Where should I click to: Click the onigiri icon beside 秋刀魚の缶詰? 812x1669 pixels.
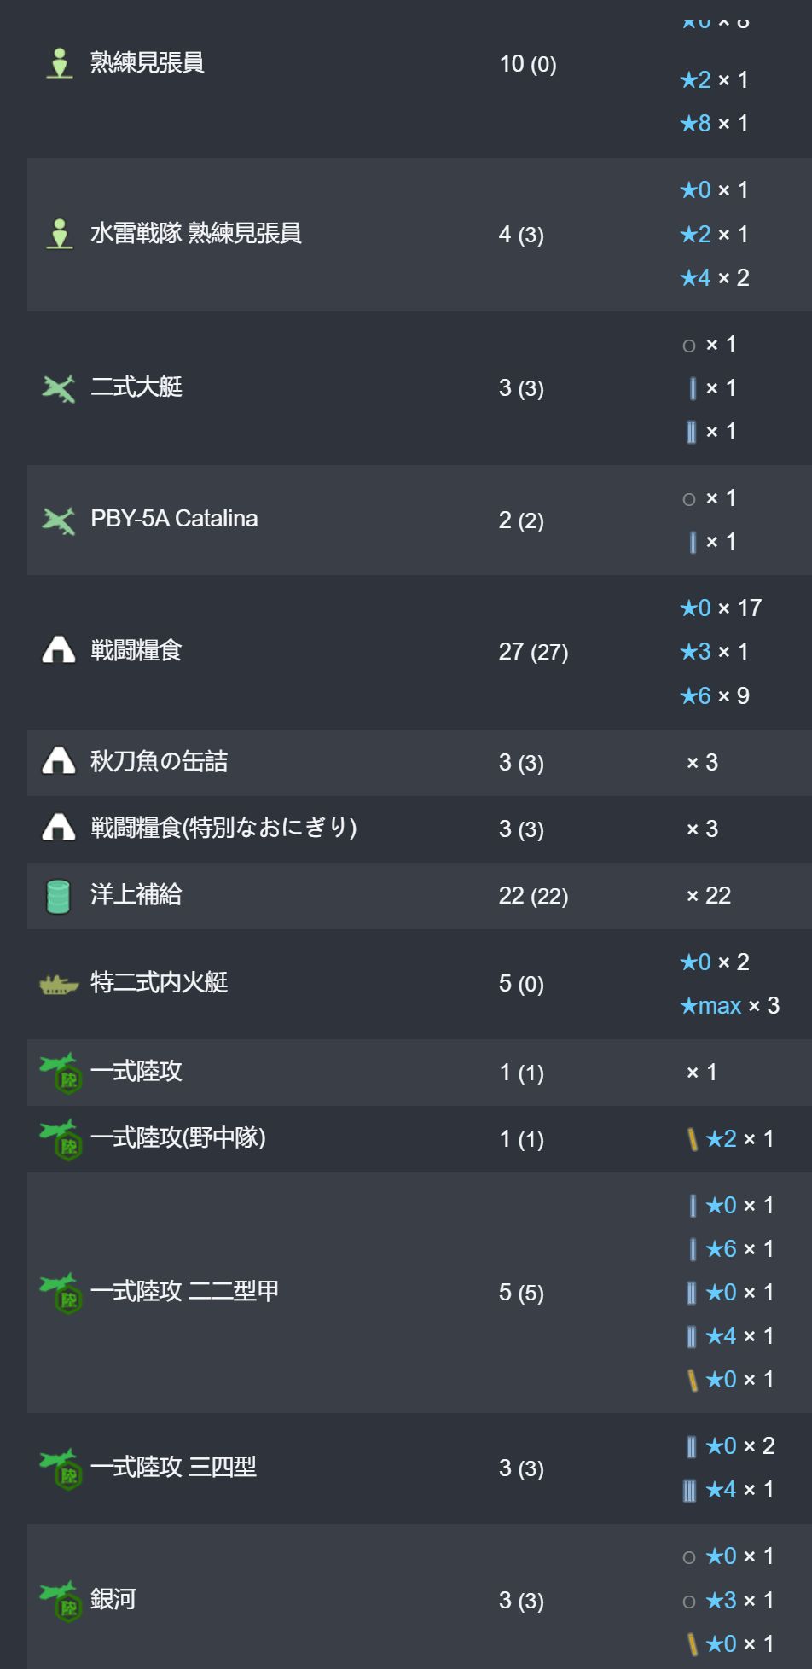tap(59, 761)
